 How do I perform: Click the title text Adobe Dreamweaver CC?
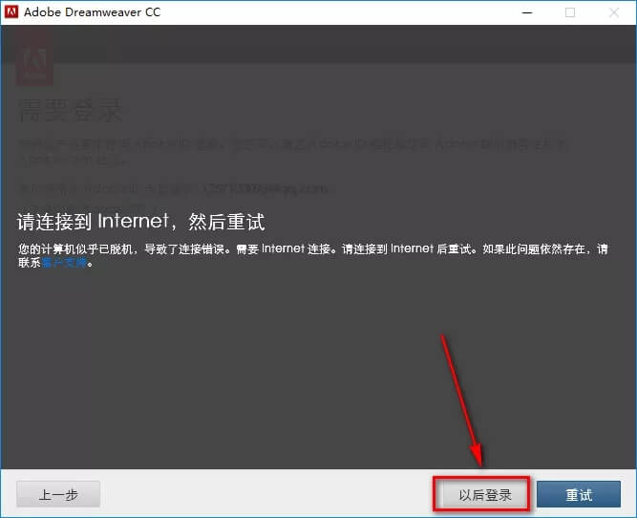(x=93, y=12)
